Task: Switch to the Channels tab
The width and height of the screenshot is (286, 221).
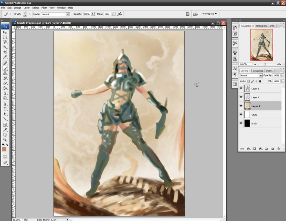Action: coord(258,71)
